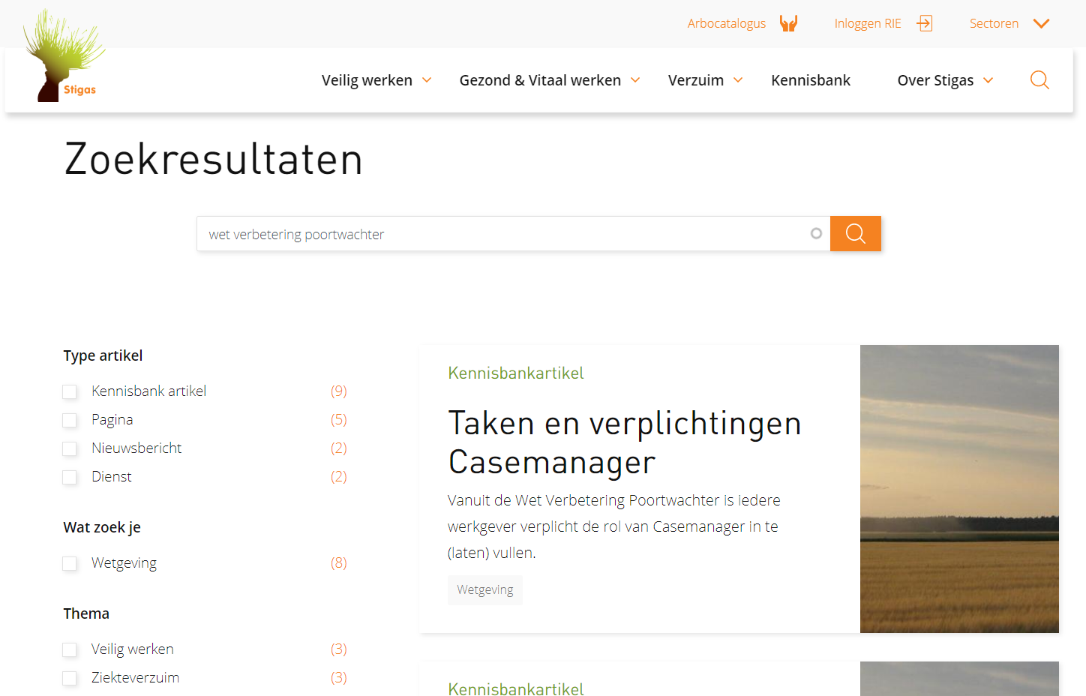The image size is (1086, 696).
Task: Open the first result's landscape thumbnail
Action: click(x=959, y=489)
